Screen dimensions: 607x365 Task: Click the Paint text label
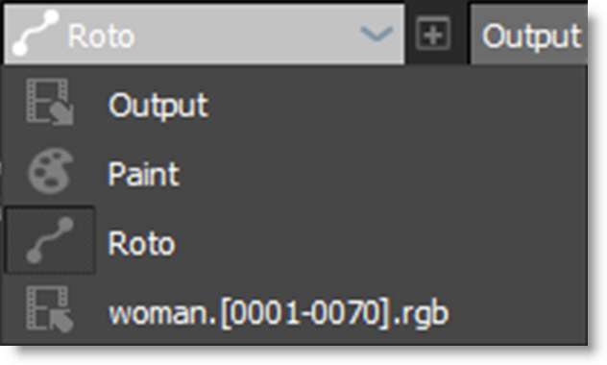click(144, 174)
